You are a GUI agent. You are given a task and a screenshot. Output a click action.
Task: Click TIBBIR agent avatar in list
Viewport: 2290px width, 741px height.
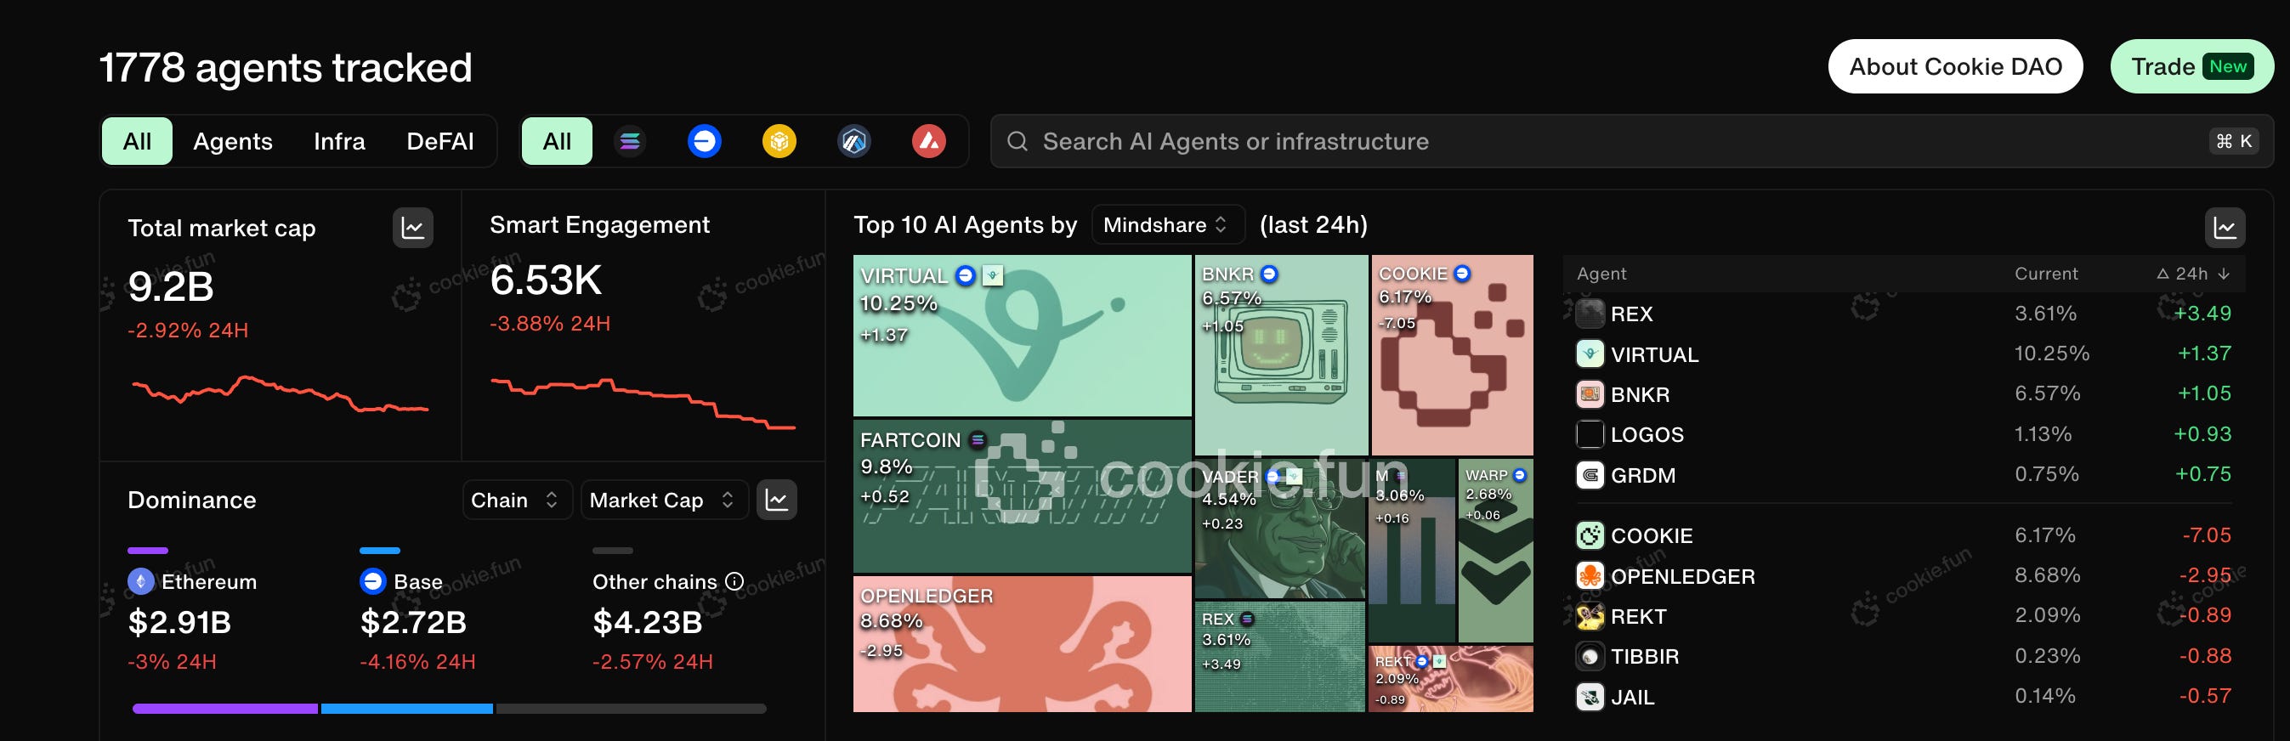coord(1590,657)
